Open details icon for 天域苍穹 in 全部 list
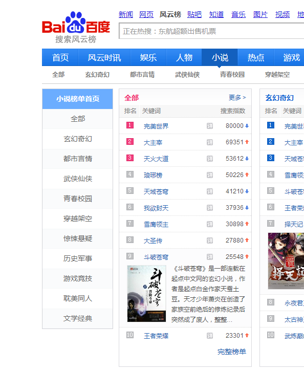 [210, 191]
